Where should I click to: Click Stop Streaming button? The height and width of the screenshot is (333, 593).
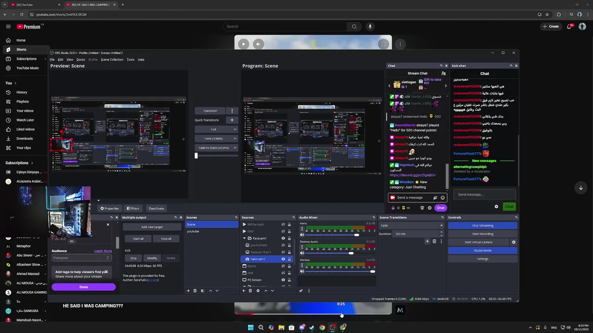point(482,226)
